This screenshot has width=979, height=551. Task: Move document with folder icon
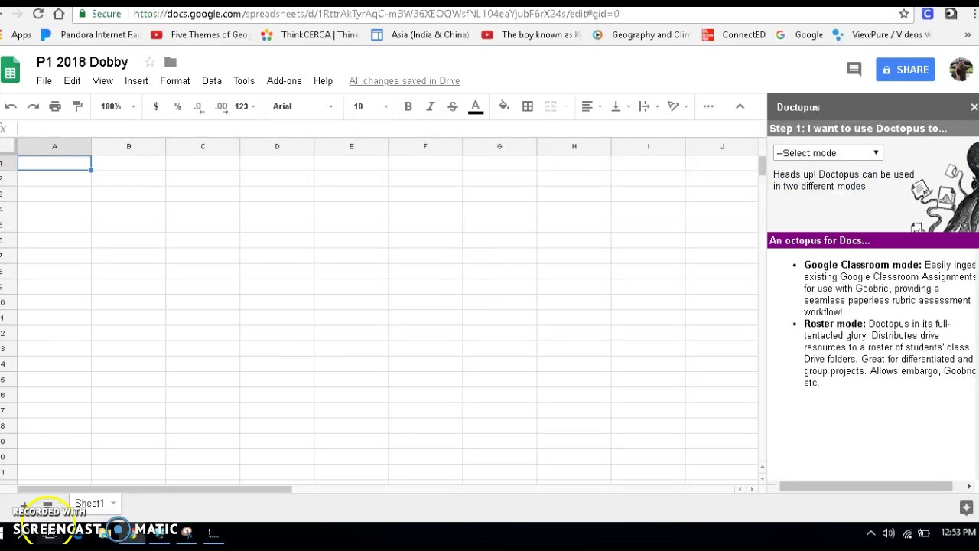click(171, 62)
